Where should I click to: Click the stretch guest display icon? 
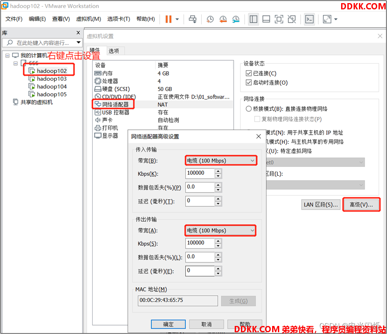pos(327,19)
